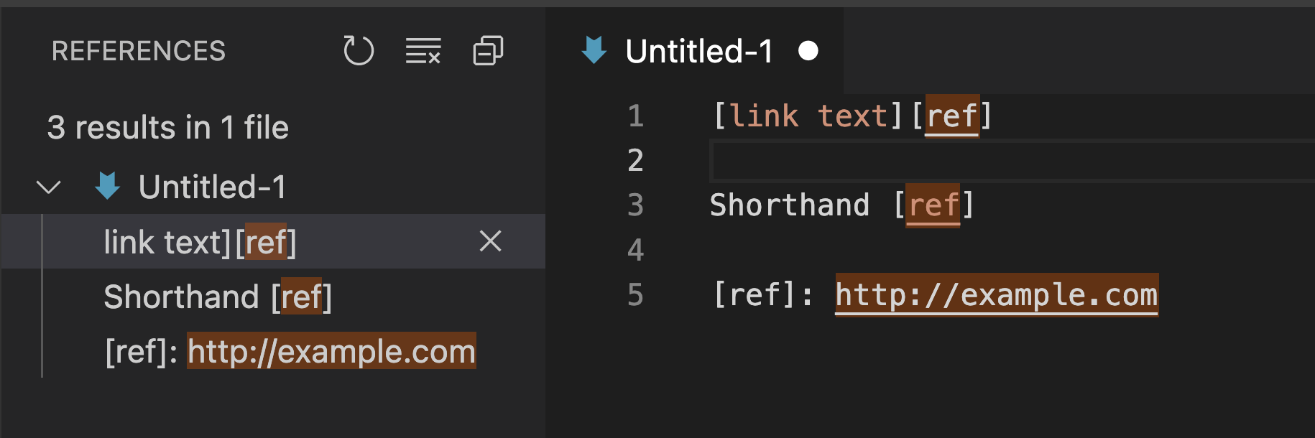Click the REFERENCES panel header
1315x438 pixels.
pos(139,51)
